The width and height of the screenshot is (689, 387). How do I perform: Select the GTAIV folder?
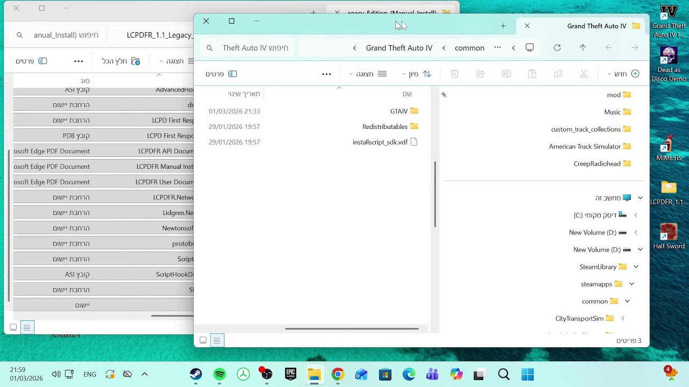pos(404,111)
